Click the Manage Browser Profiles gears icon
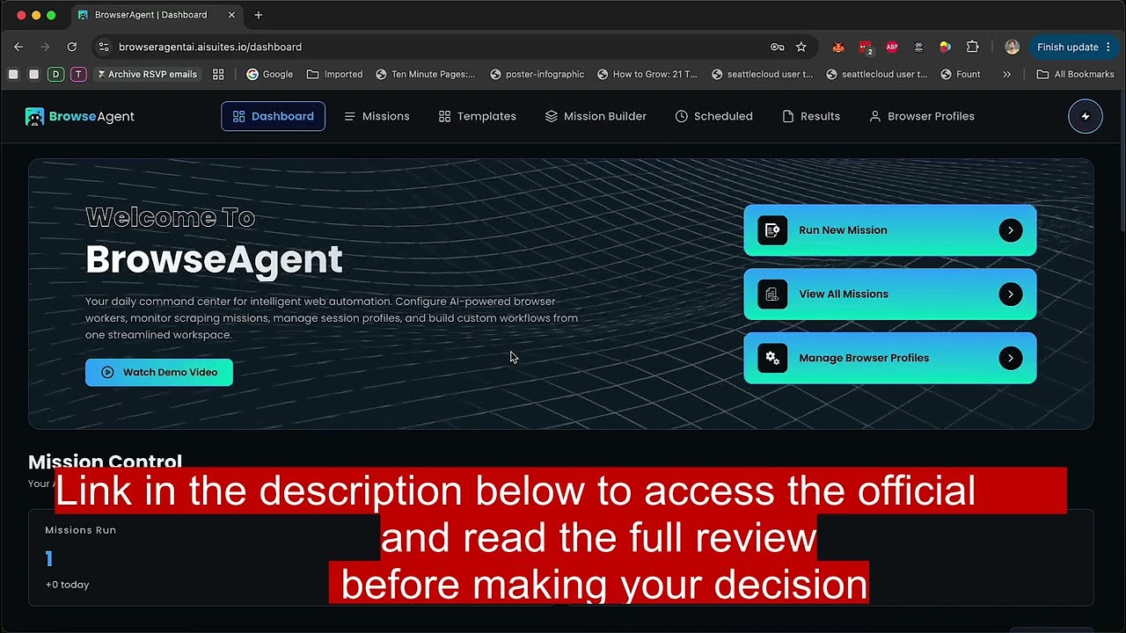Image resolution: width=1126 pixels, height=633 pixels. click(772, 358)
